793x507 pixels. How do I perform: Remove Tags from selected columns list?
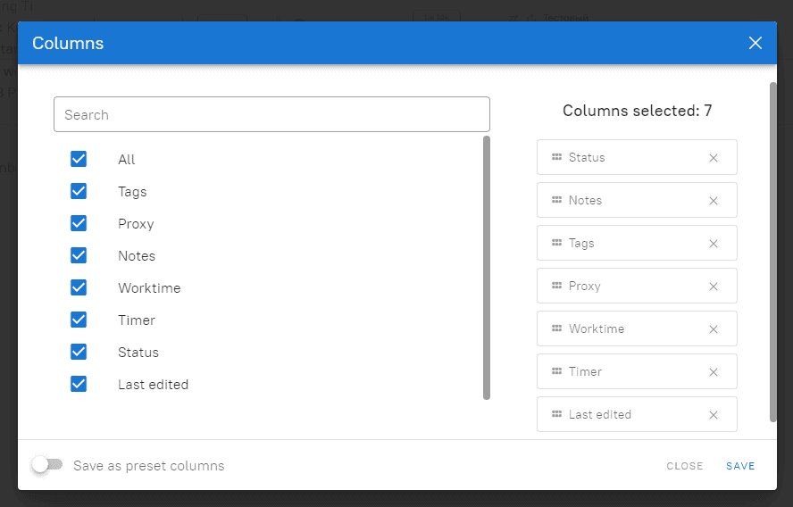(x=713, y=244)
